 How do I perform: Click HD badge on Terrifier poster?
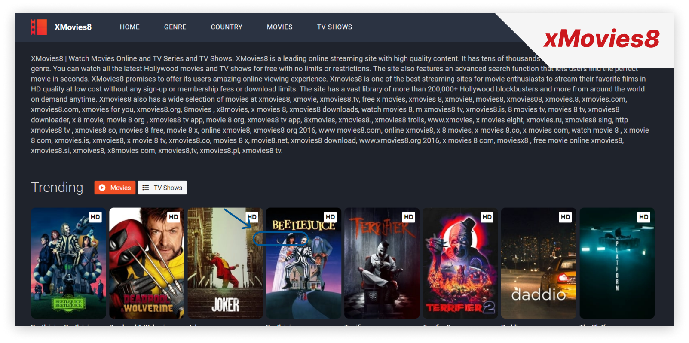pos(409,217)
